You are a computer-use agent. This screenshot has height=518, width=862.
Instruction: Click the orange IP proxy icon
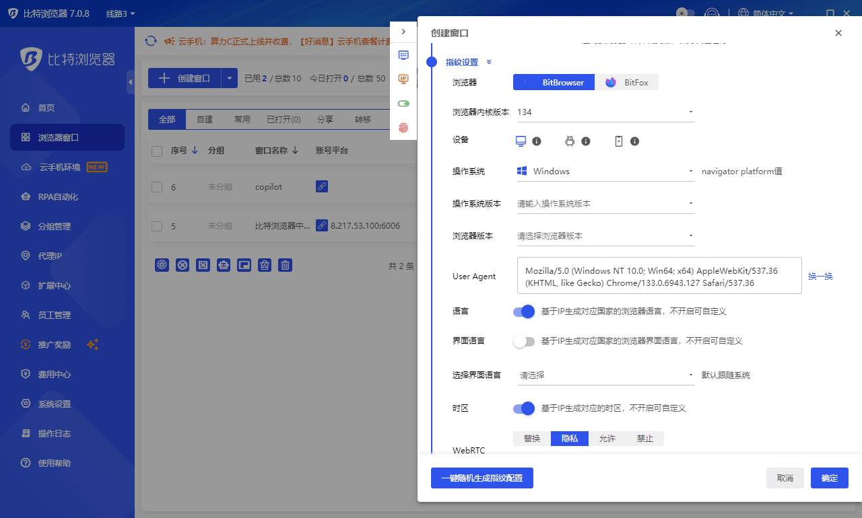coord(403,79)
